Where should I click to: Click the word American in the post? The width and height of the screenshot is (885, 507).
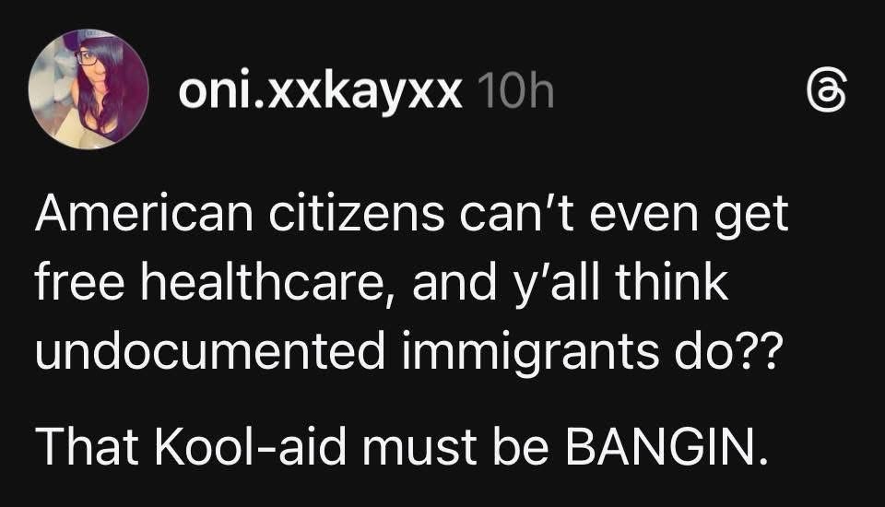144,214
